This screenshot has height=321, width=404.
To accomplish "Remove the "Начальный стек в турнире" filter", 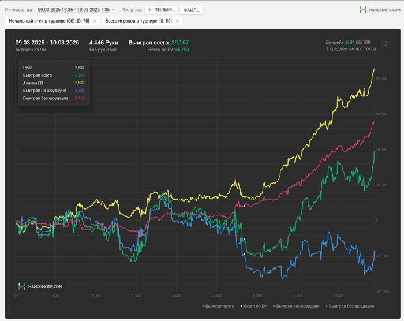I will [95, 21].
